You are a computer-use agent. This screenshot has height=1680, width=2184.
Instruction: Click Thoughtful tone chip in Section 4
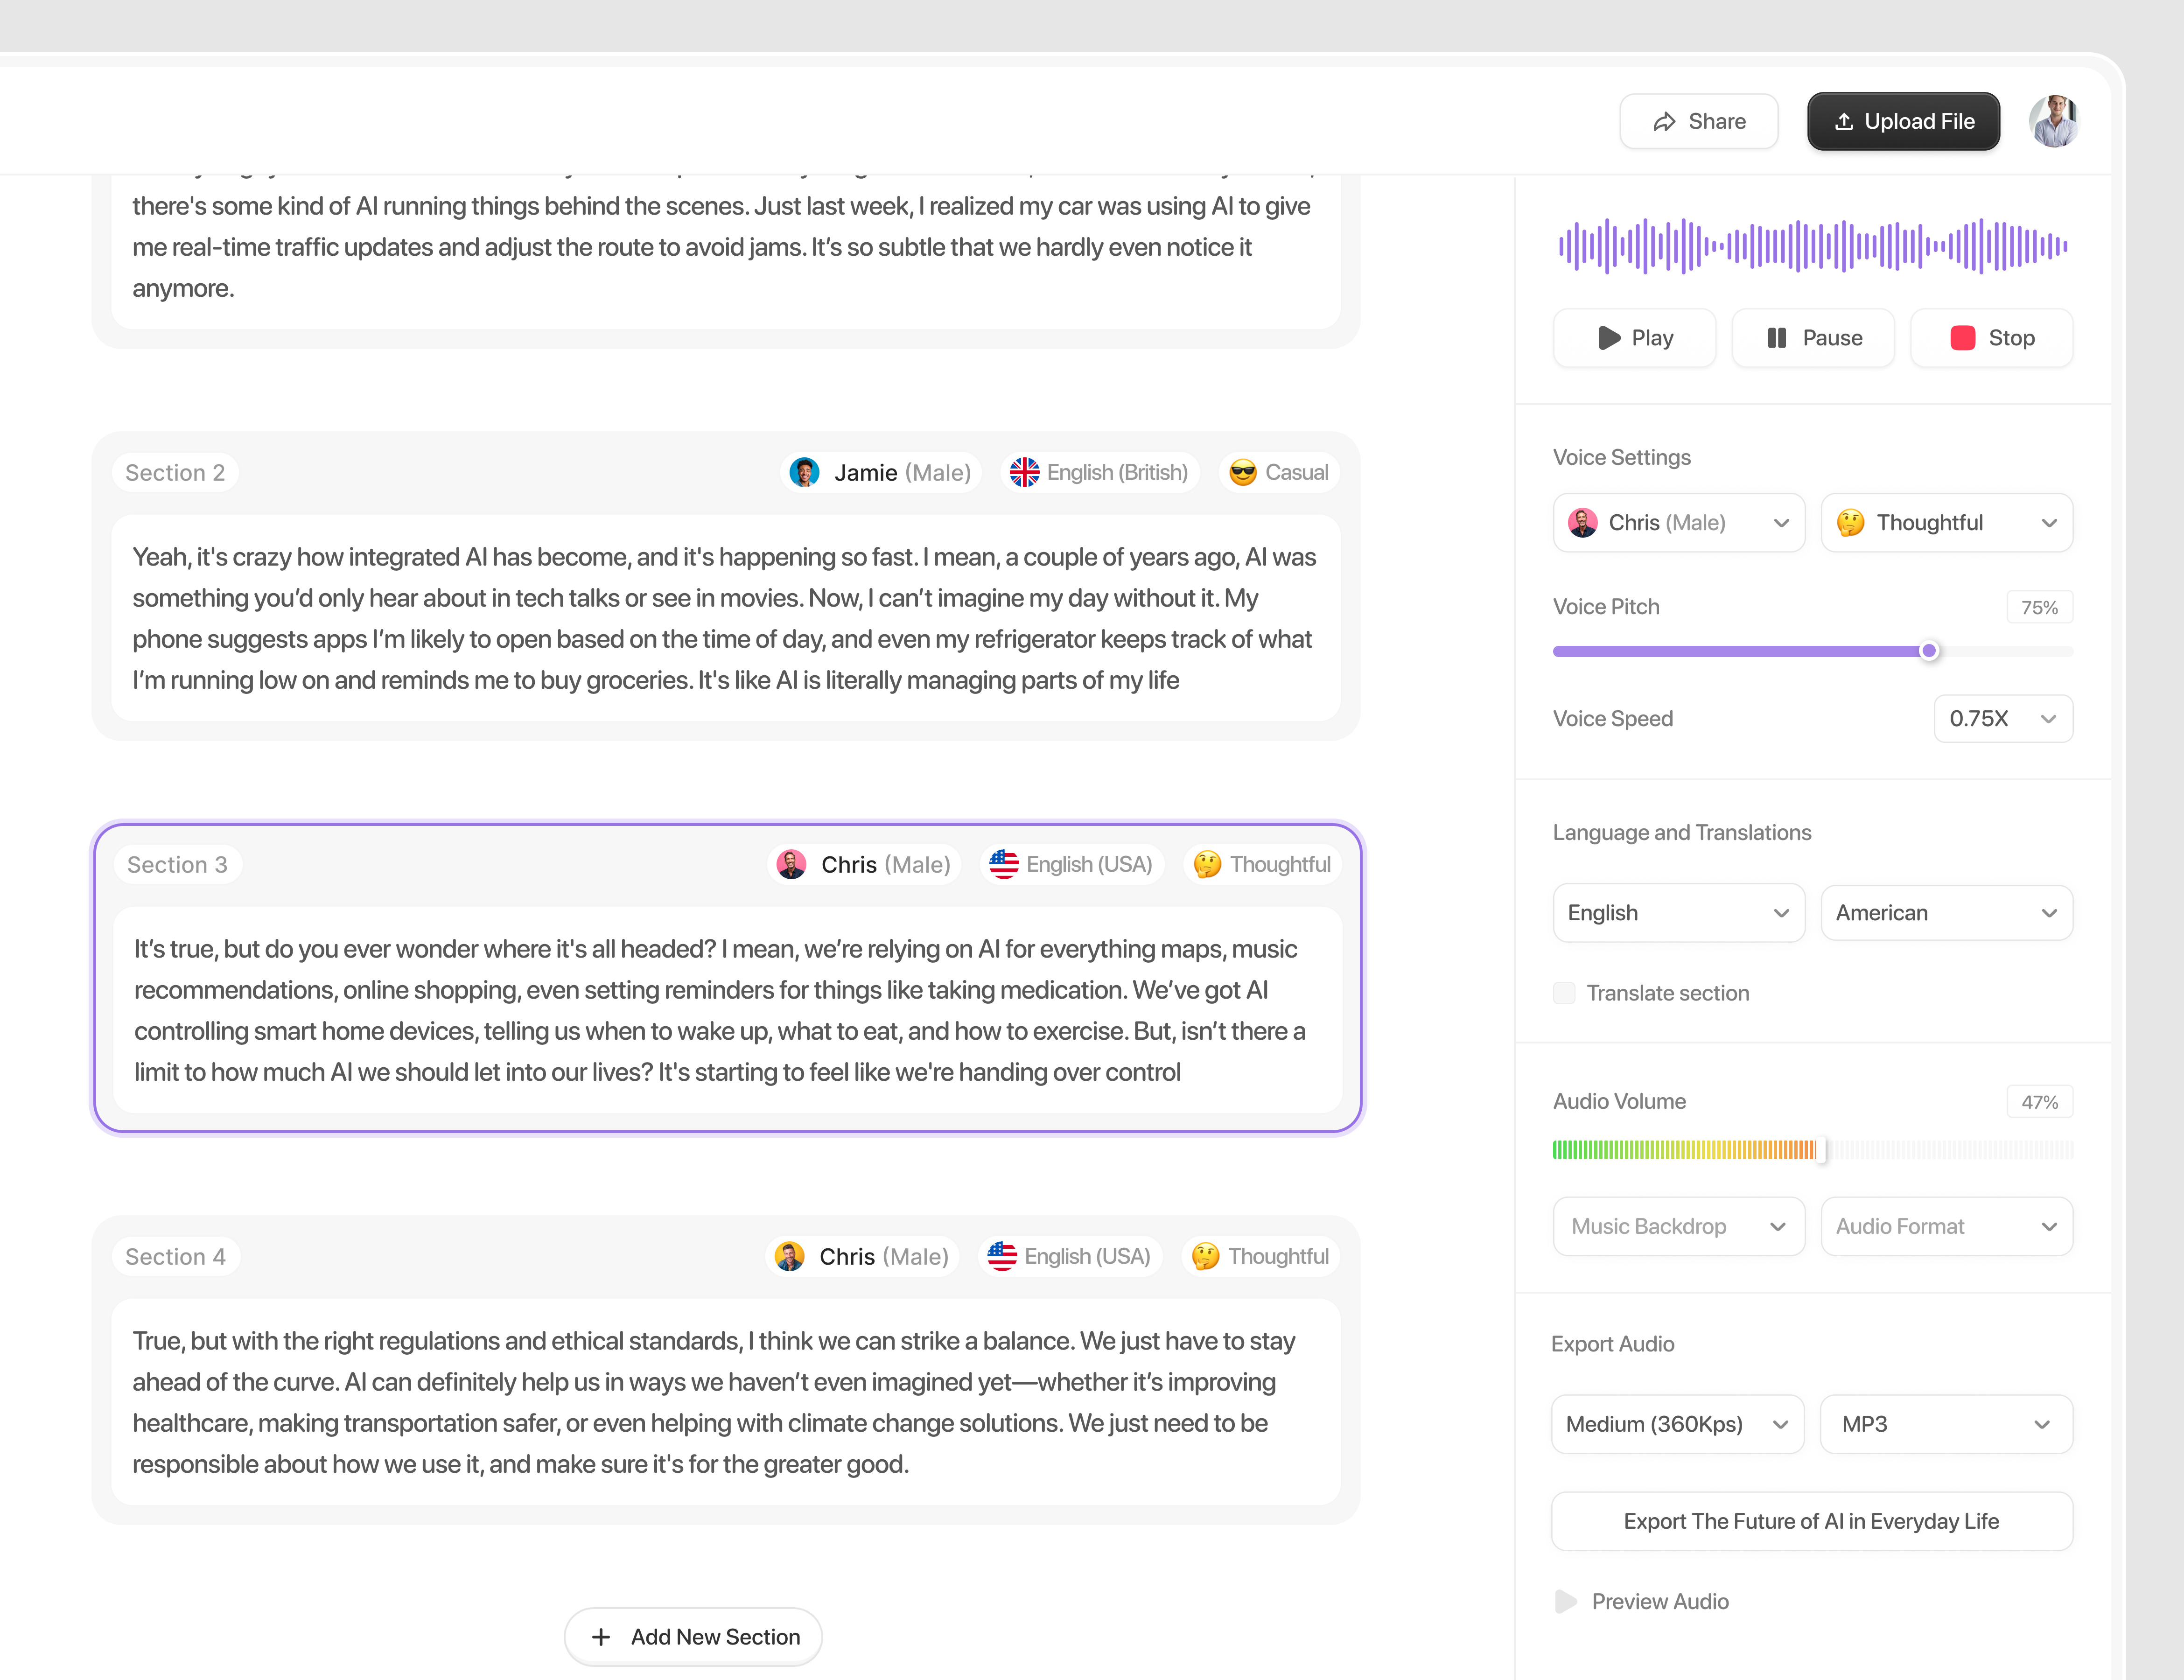click(1260, 1257)
